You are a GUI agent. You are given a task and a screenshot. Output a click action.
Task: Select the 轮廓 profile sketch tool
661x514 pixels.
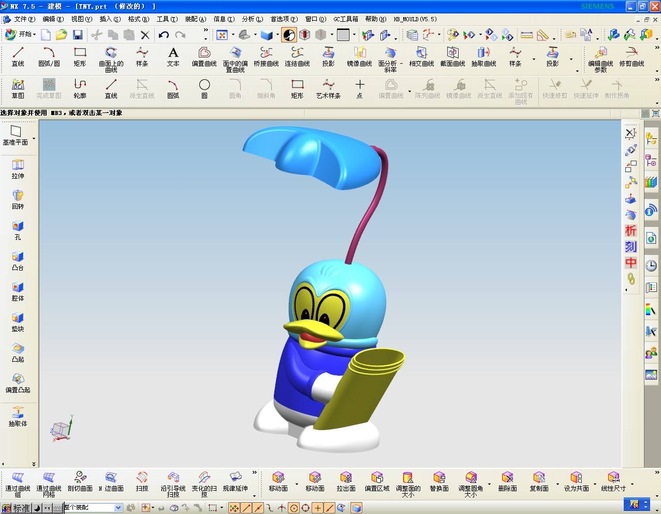click(x=80, y=89)
